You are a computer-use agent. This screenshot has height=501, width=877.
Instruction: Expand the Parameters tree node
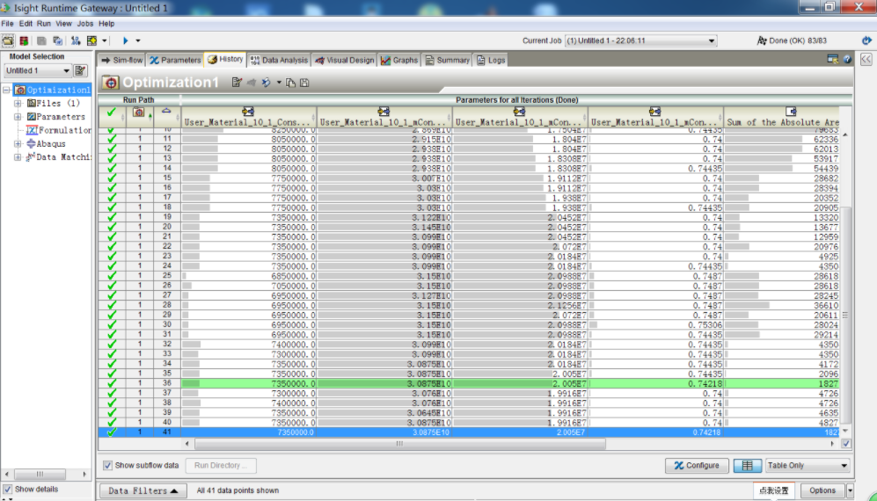coord(18,117)
